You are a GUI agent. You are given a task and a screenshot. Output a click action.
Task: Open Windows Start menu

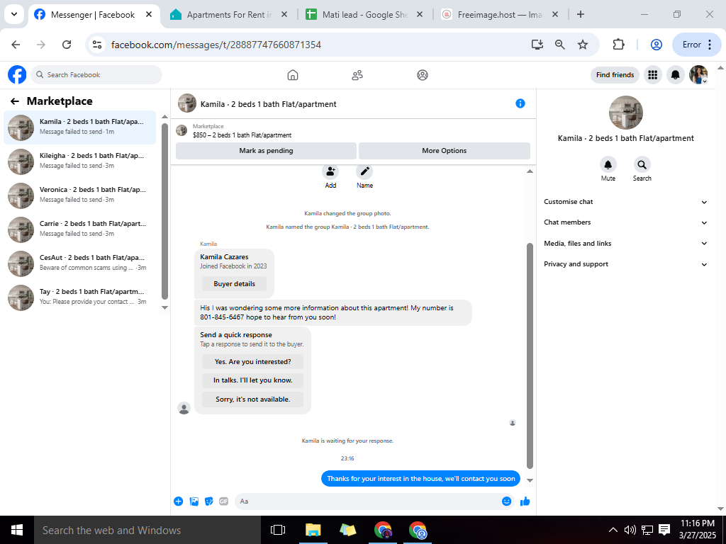(x=17, y=530)
